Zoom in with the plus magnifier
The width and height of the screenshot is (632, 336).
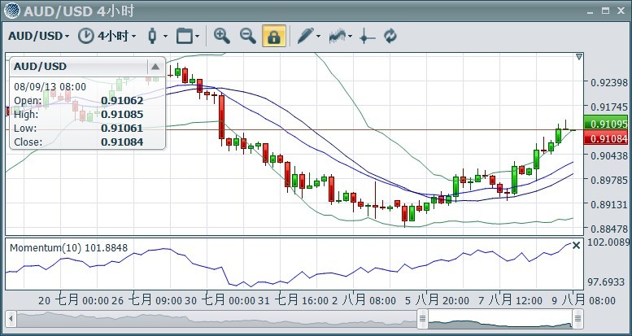(x=222, y=36)
